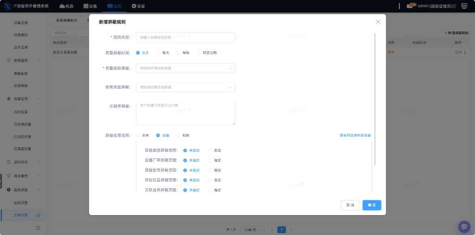
Task: Open 当前告警 in the sidebar
Action: click(20, 112)
